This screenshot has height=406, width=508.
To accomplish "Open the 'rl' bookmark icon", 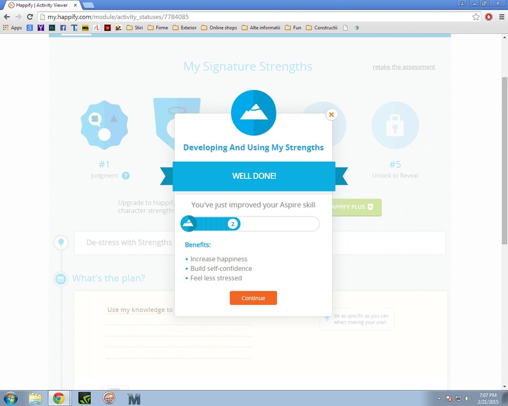I will click(x=97, y=28).
